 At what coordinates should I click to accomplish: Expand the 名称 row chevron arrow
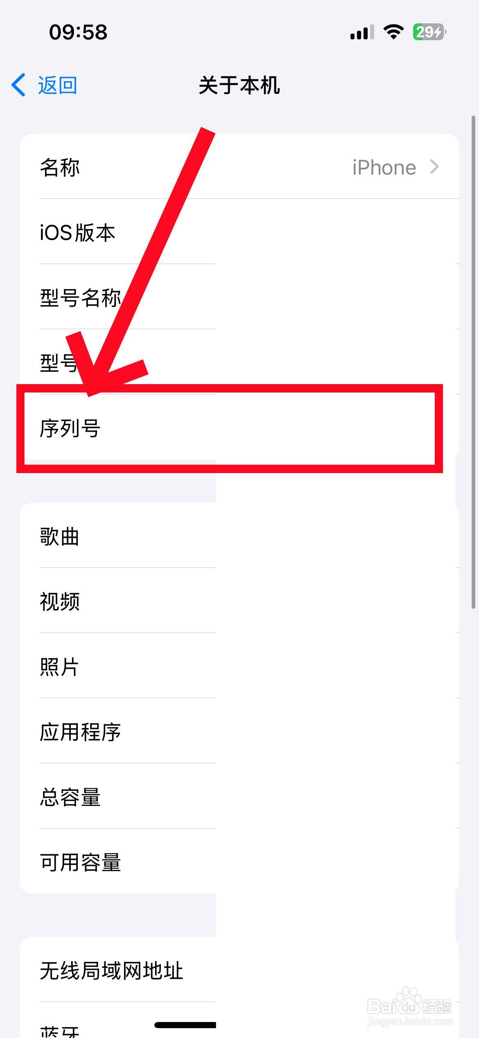click(434, 167)
